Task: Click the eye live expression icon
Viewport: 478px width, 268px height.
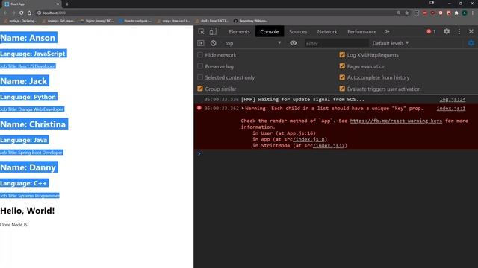Action: tap(294, 43)
